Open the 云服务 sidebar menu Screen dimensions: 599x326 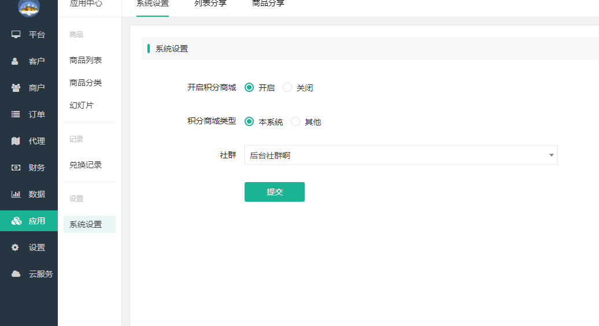(x=29, y=274)
